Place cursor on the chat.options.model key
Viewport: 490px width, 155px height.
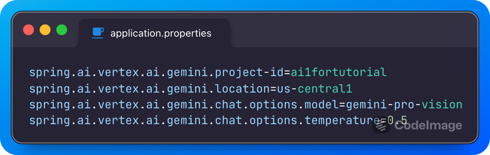tap(277, 104)
